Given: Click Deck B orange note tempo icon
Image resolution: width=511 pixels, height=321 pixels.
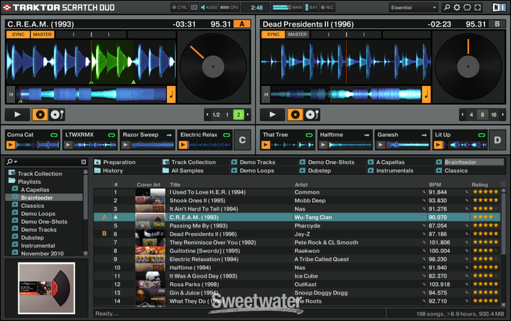Looking at the screenshot, I should coord(427,95).
